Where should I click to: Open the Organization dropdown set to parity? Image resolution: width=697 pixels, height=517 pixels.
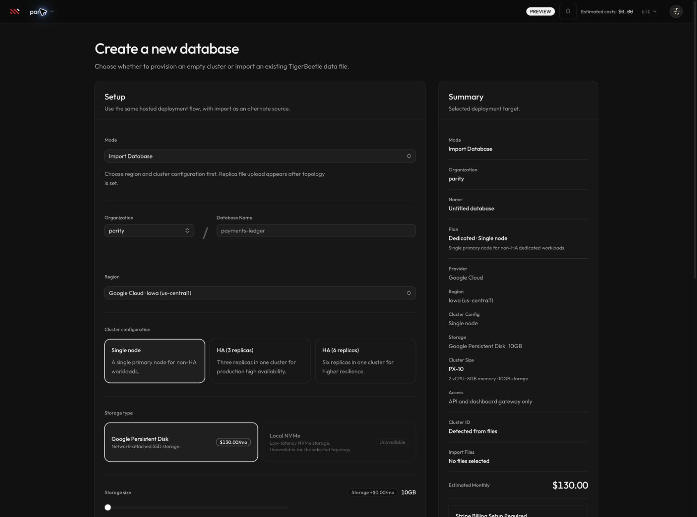coord(149,231)
